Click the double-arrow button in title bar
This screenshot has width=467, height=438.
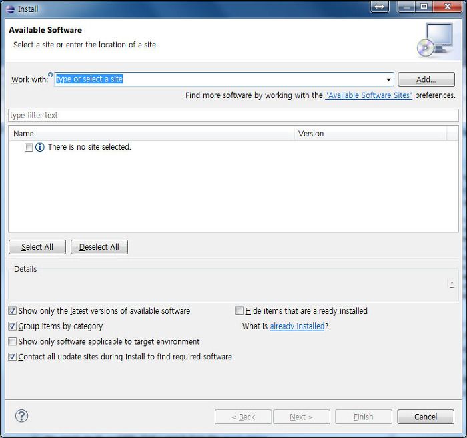click(379, 7)
